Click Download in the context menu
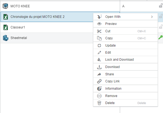 (112, 67)
